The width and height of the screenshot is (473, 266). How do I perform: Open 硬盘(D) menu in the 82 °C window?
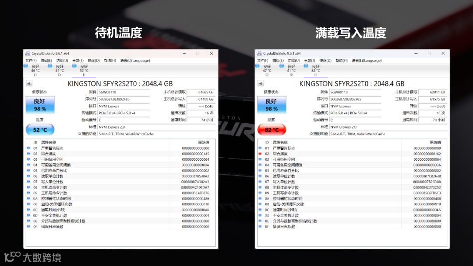[325, 60]
